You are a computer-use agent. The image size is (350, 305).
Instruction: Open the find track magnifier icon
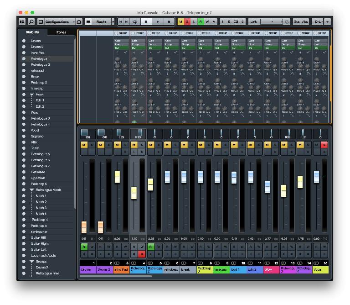coord(31,22)
